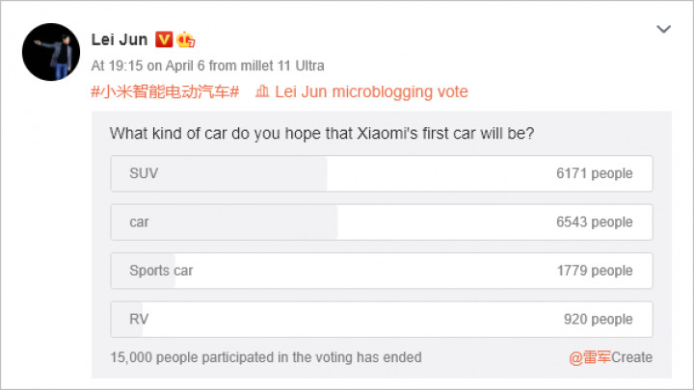Click the crown membership badge icon
Screen dimensions: 694x390
point(185,39)
